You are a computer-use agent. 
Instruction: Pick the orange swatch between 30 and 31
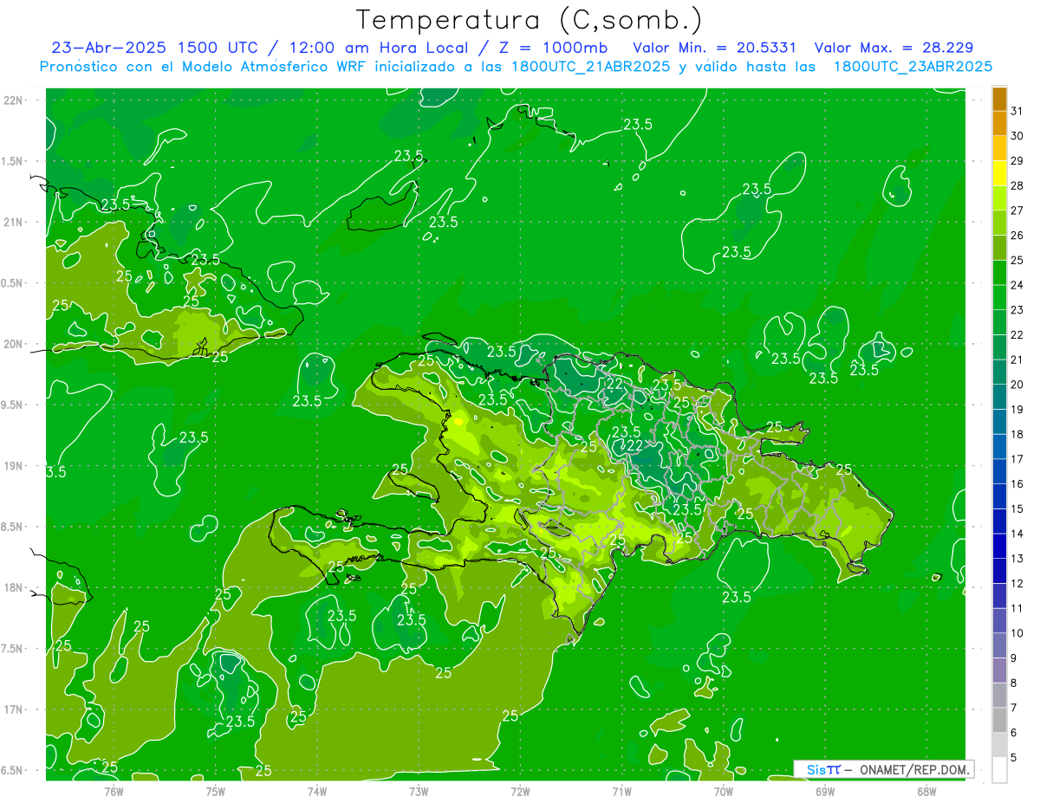999,124
